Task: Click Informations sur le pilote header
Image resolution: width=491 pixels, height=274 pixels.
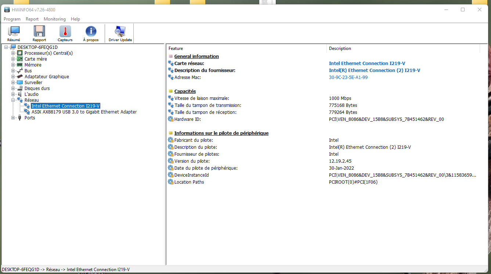Action: [221, 133]
